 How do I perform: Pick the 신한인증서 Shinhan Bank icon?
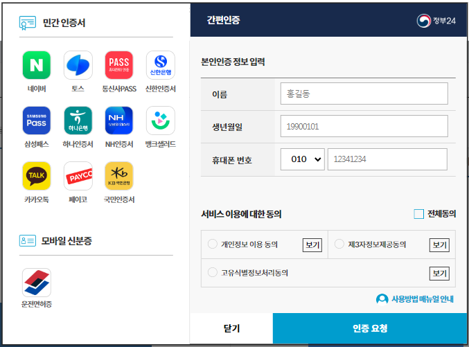[x=161, y=65]
